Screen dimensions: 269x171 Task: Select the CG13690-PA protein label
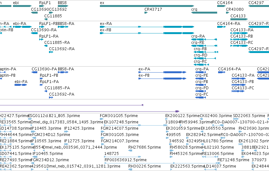(x=44, y=69)
